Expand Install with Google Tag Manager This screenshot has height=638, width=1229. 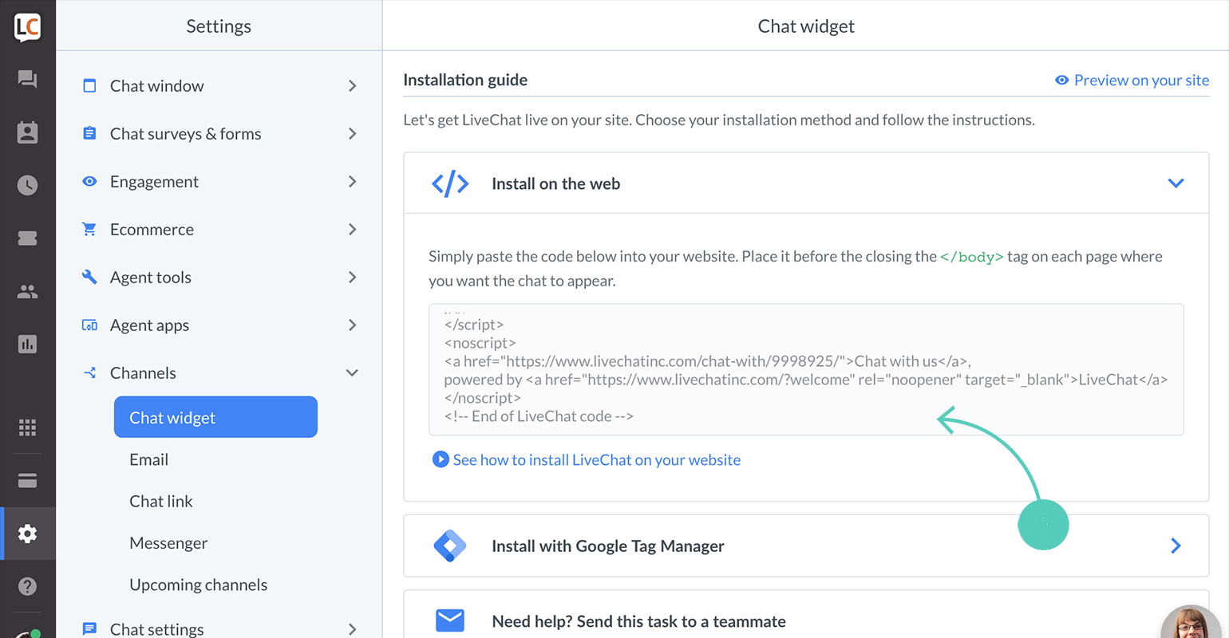(x=806, y=545)
